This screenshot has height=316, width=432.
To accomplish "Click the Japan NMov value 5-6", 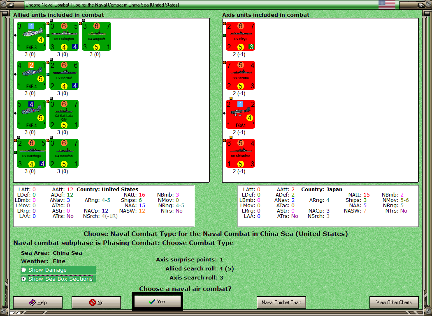I will [x=405, y=200].
